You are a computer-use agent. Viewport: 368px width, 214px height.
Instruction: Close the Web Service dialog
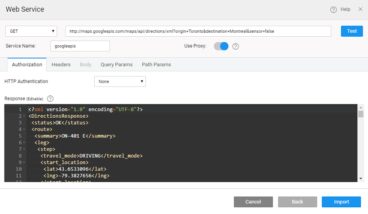(360, 9)
